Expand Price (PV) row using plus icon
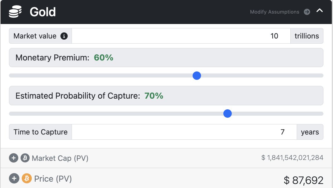Viewport: 333px width, 188px height. [14, 178]
